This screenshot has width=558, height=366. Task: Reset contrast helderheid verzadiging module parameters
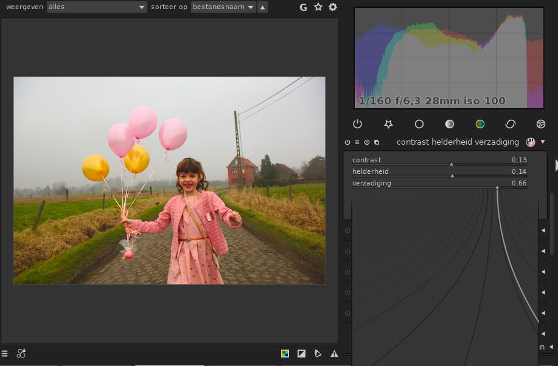[x=367, y=142]
